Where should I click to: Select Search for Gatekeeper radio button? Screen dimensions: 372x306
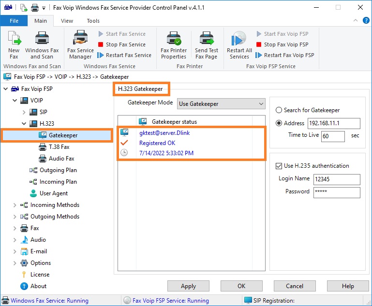(x=279, y=110)
